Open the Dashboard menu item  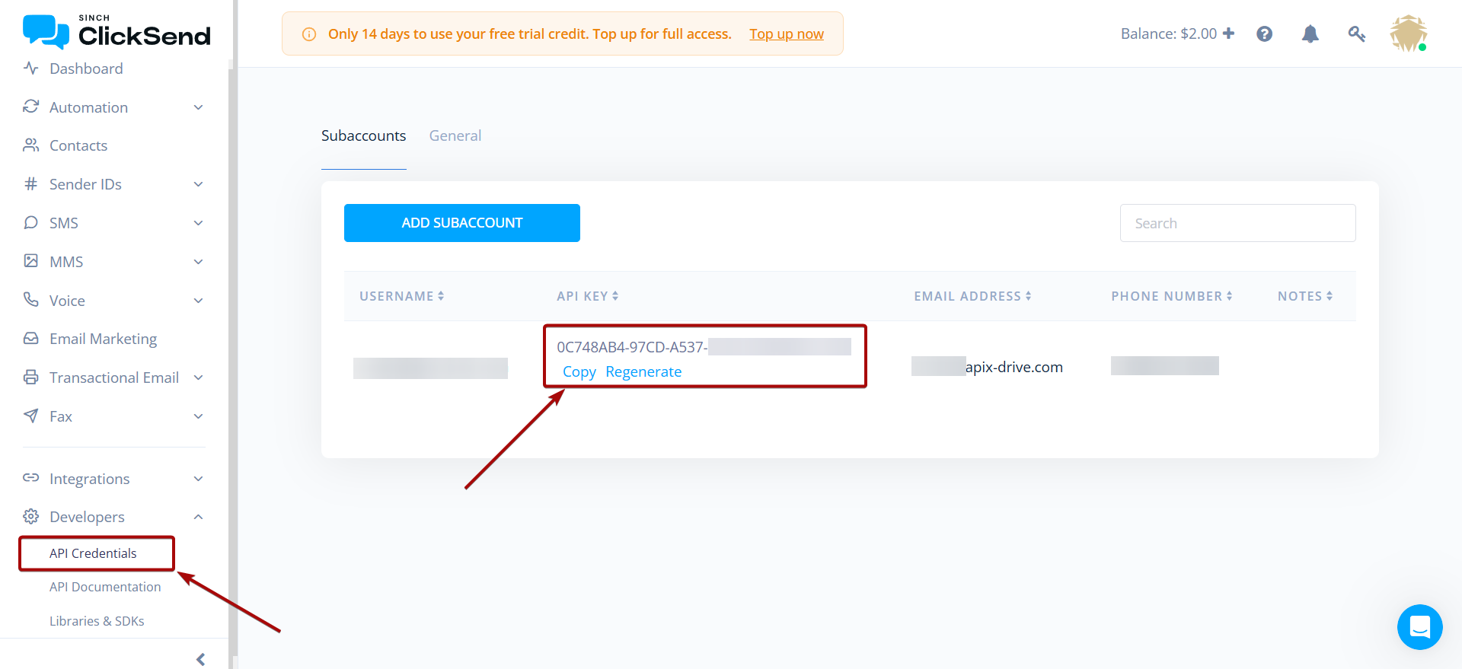pos(86,68)
